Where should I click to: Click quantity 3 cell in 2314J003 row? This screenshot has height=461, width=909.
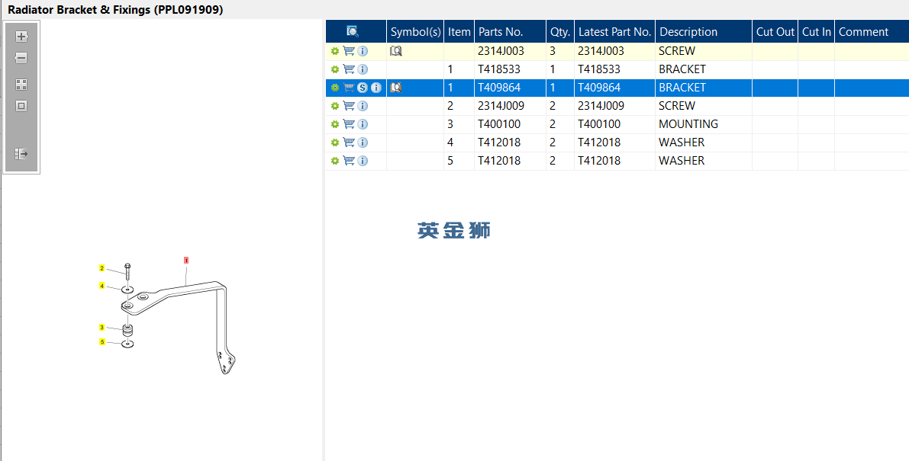560,51
